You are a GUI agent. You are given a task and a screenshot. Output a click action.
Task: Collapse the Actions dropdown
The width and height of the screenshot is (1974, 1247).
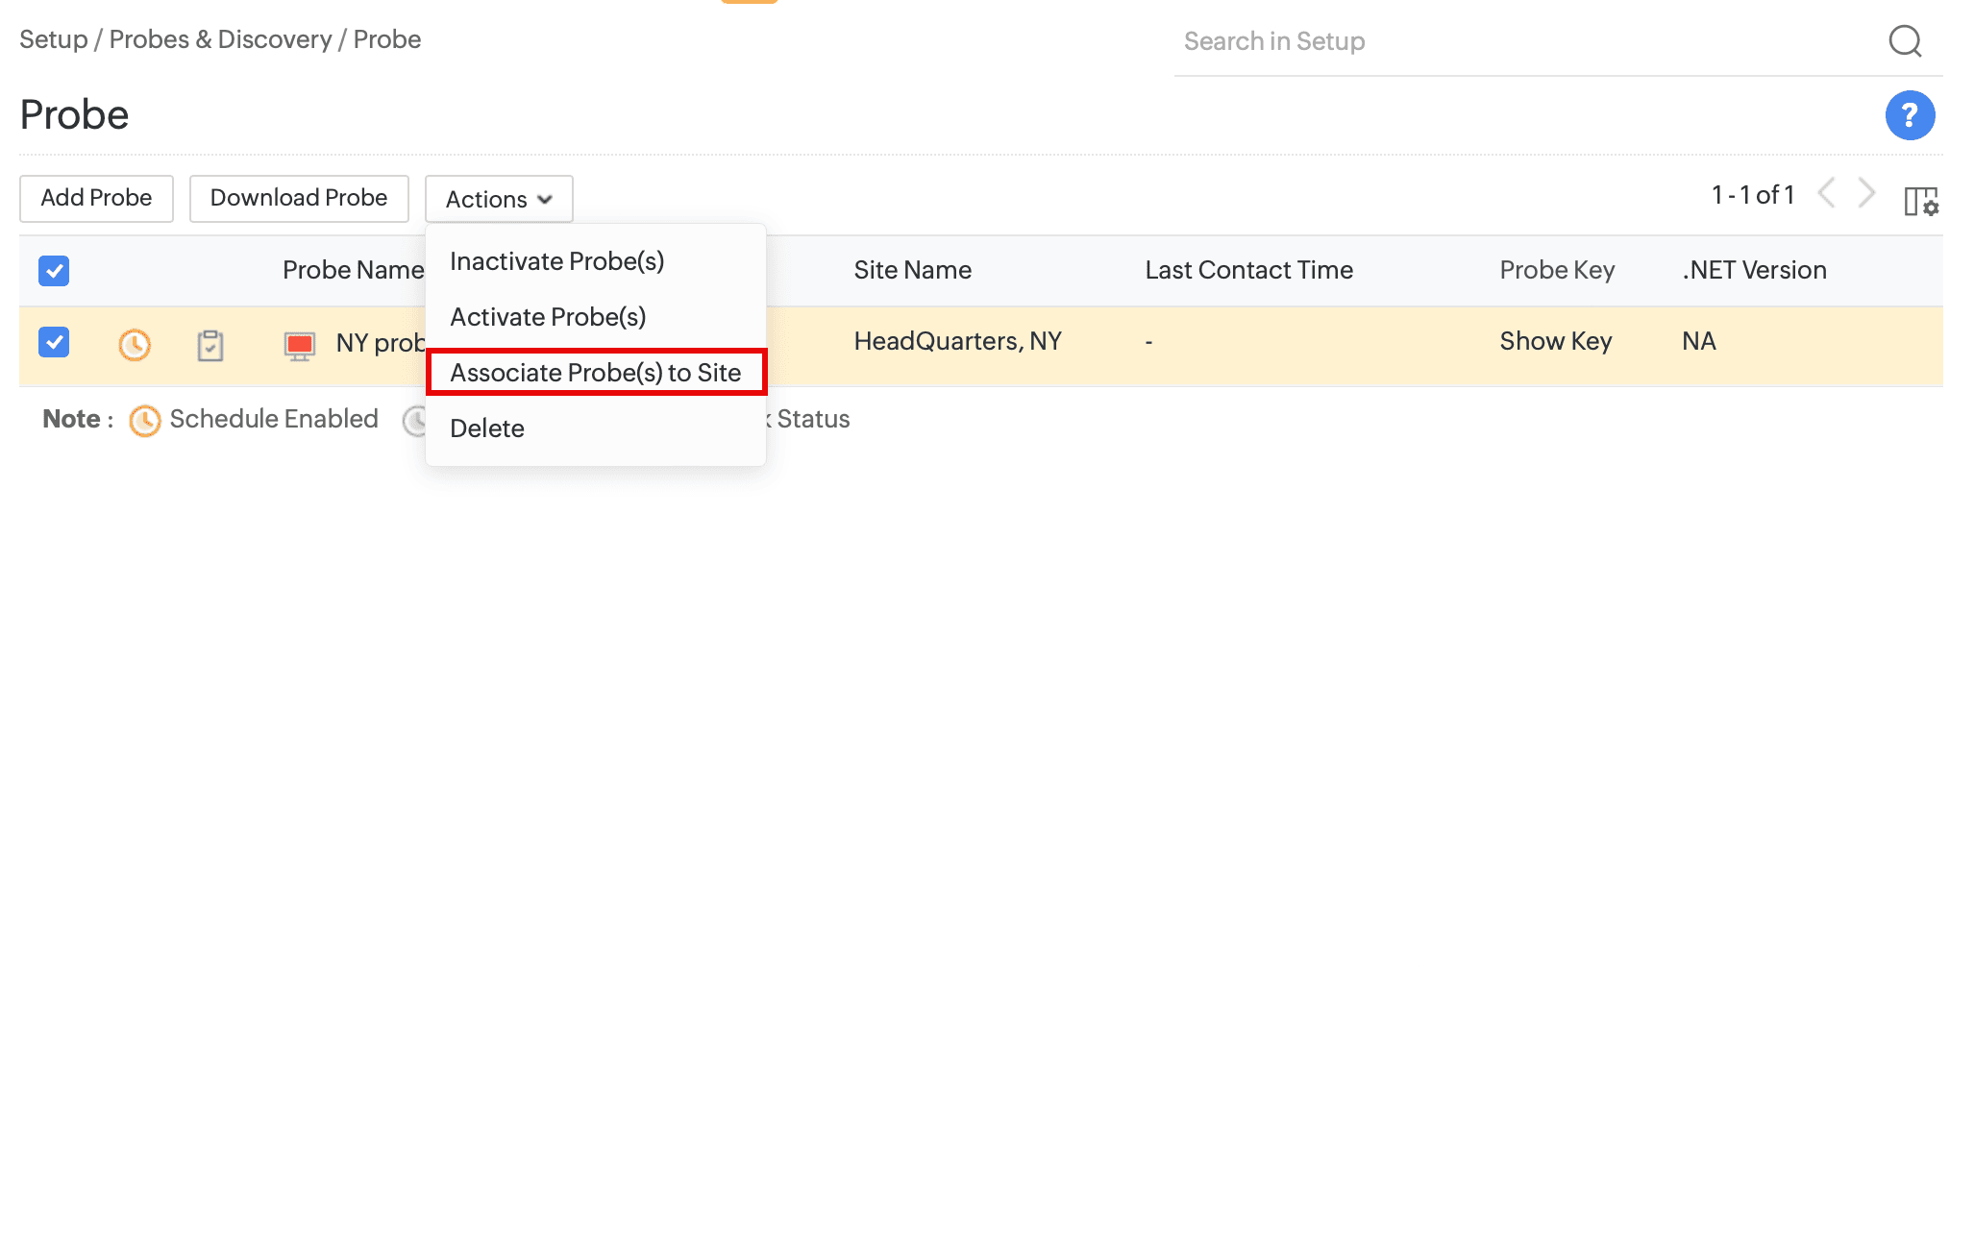click(498, 199)
